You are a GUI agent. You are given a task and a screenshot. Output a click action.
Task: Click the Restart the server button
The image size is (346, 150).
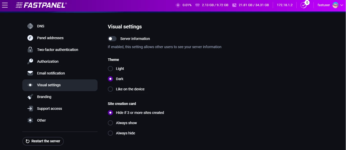43,141
